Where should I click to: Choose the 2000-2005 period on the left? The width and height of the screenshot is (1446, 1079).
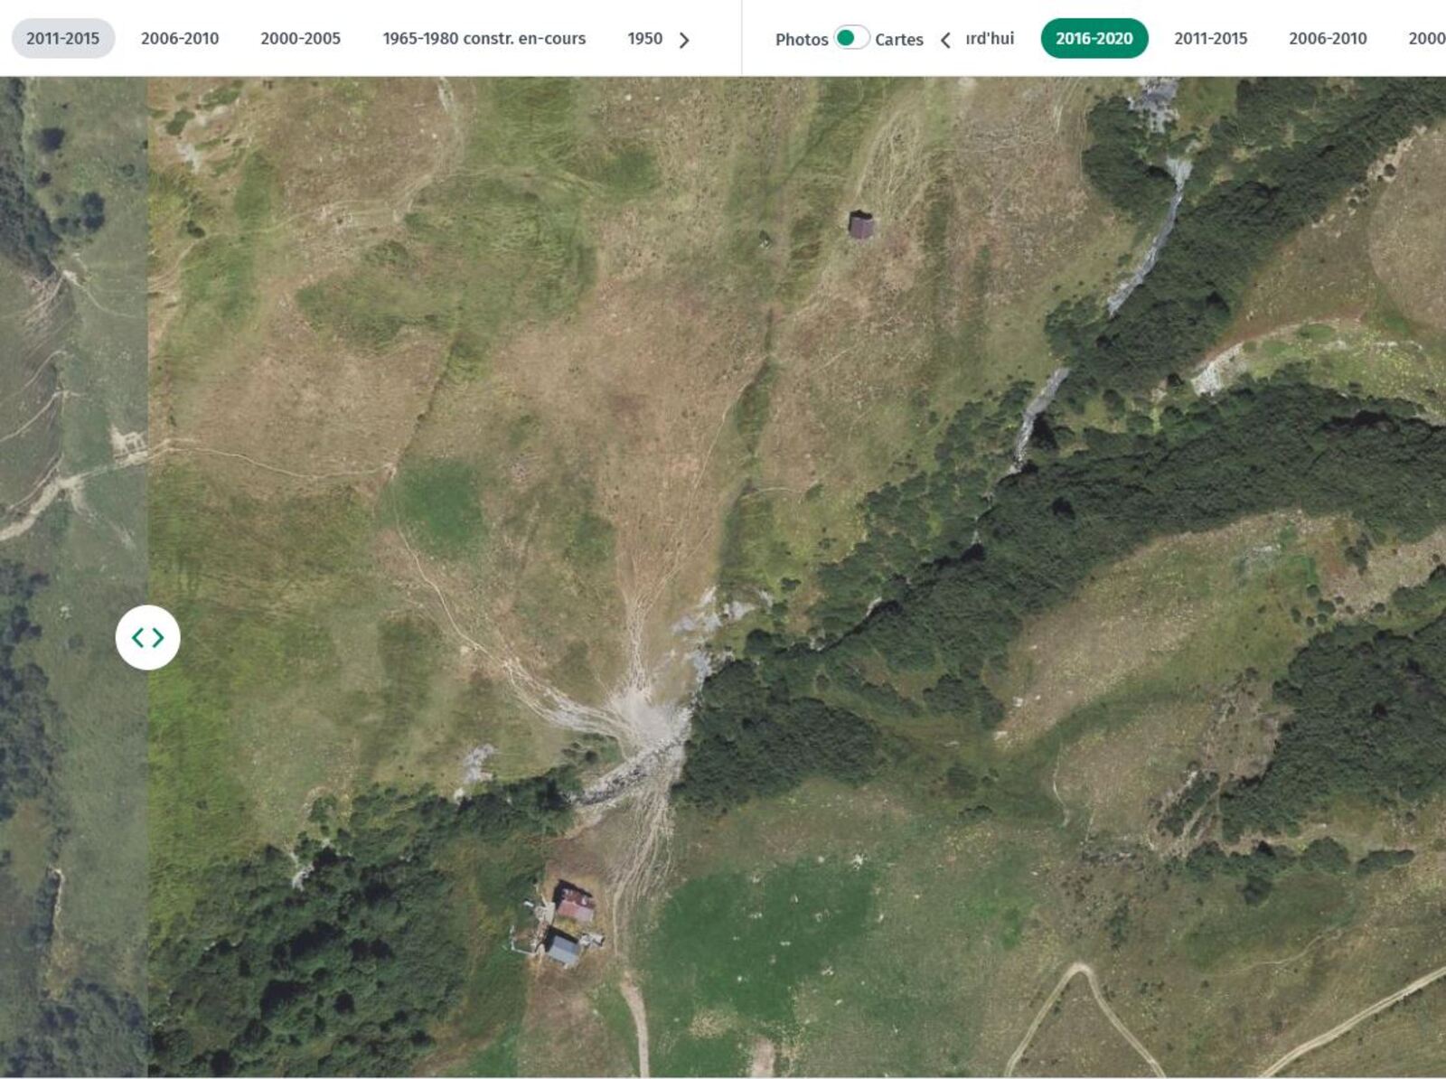(300, 38)
